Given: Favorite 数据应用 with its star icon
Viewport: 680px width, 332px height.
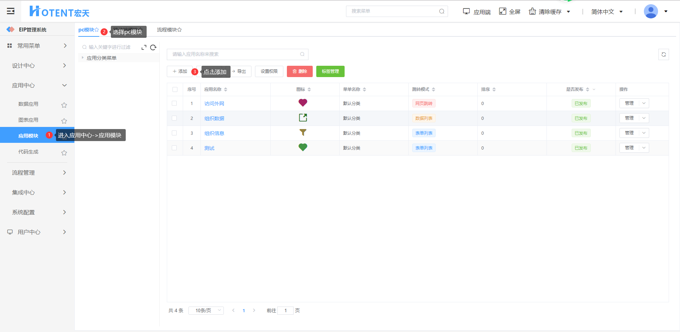Looking at the screenshot, I should (x=64, y=105).
